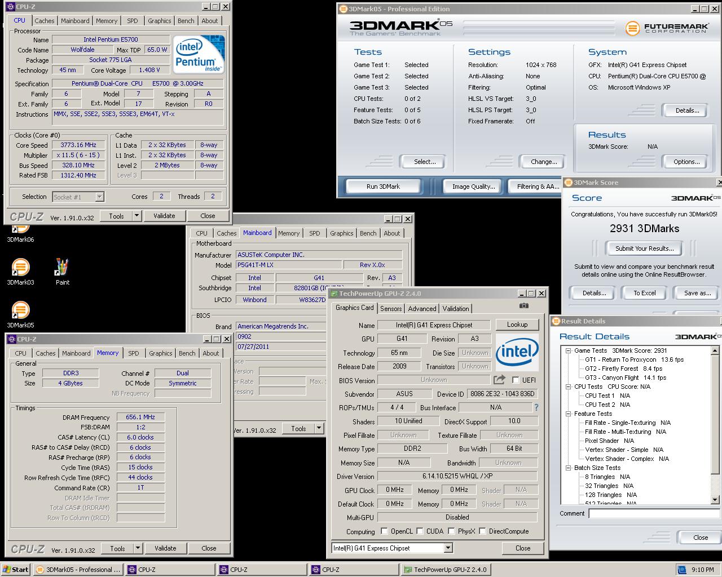The width and height of the screenshot is (722, 577).
Task: Select GT1 - Return To Proxycon result row
Action: (x=634, y=359)
